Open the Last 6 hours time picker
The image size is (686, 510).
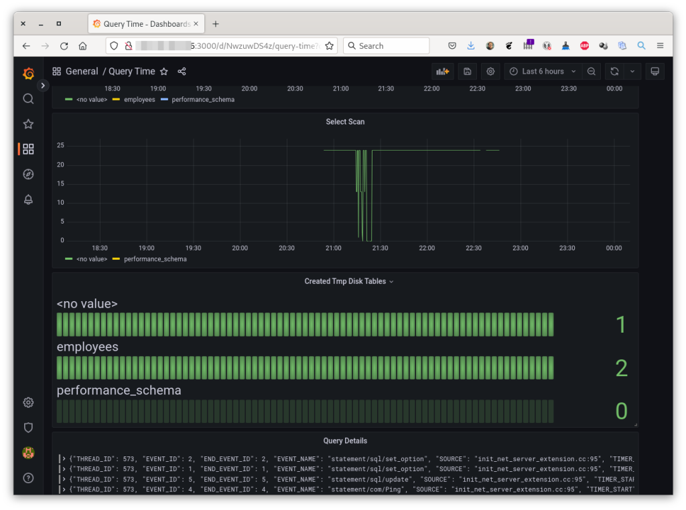[x=542, y=71]
